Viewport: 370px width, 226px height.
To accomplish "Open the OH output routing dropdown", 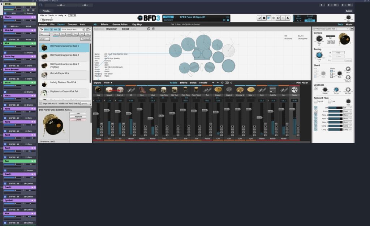I will [x=347, y=108].
